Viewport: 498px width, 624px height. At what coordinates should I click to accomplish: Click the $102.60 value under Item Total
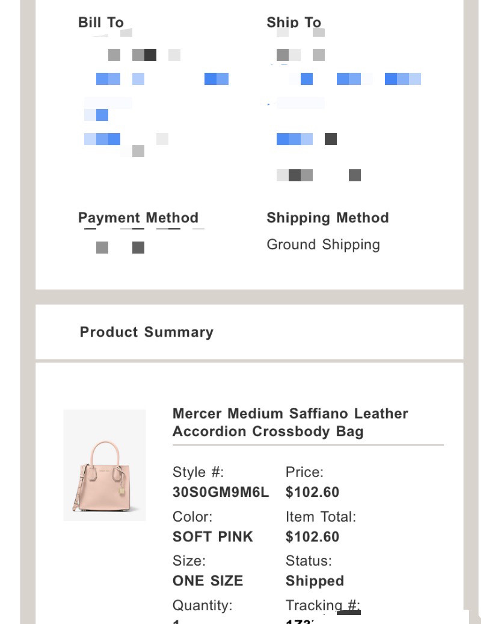tap(312, 537)
